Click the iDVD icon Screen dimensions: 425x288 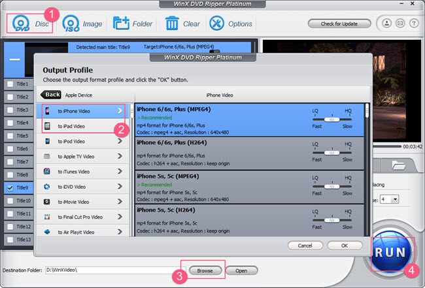pos(47,187)
